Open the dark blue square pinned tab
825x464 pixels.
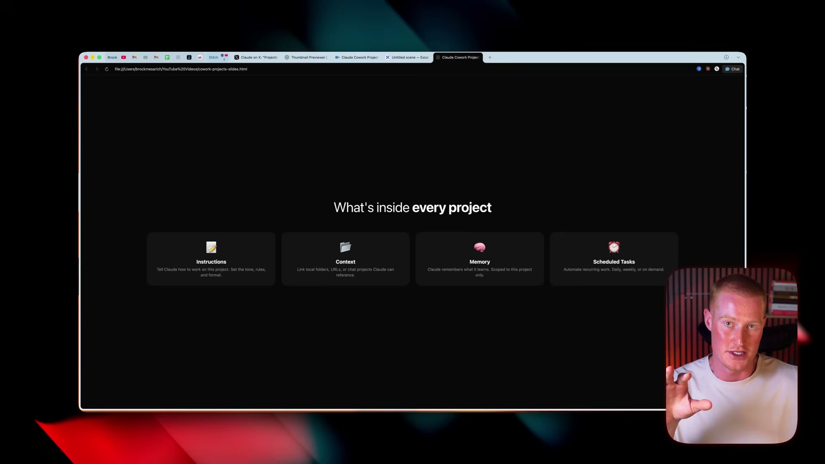[189, 57]
